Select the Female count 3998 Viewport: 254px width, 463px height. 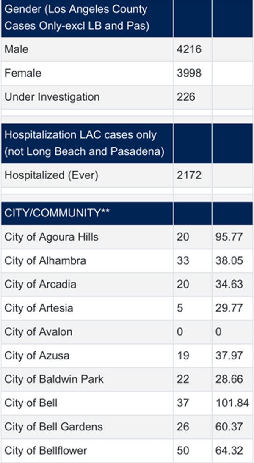click(x=189, y=73)
